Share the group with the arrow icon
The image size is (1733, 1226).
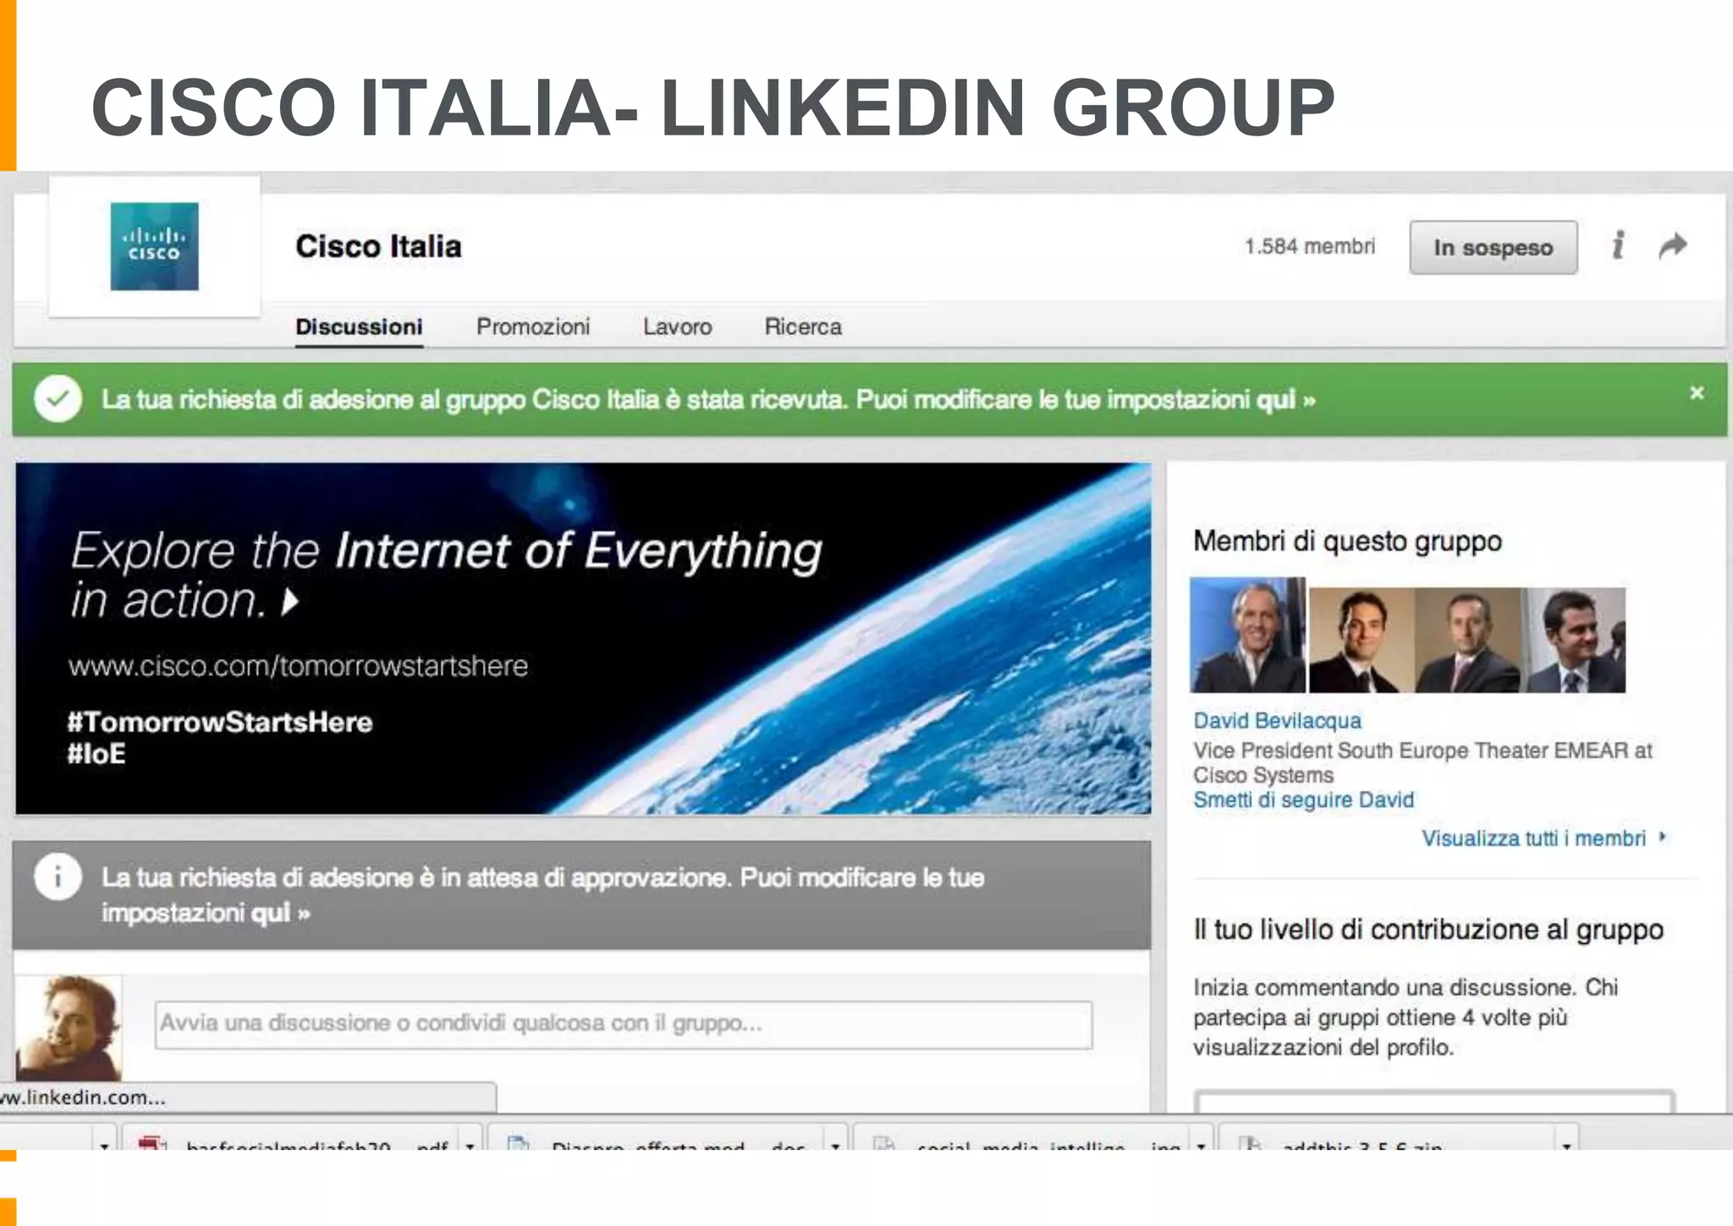point(1673,246)
